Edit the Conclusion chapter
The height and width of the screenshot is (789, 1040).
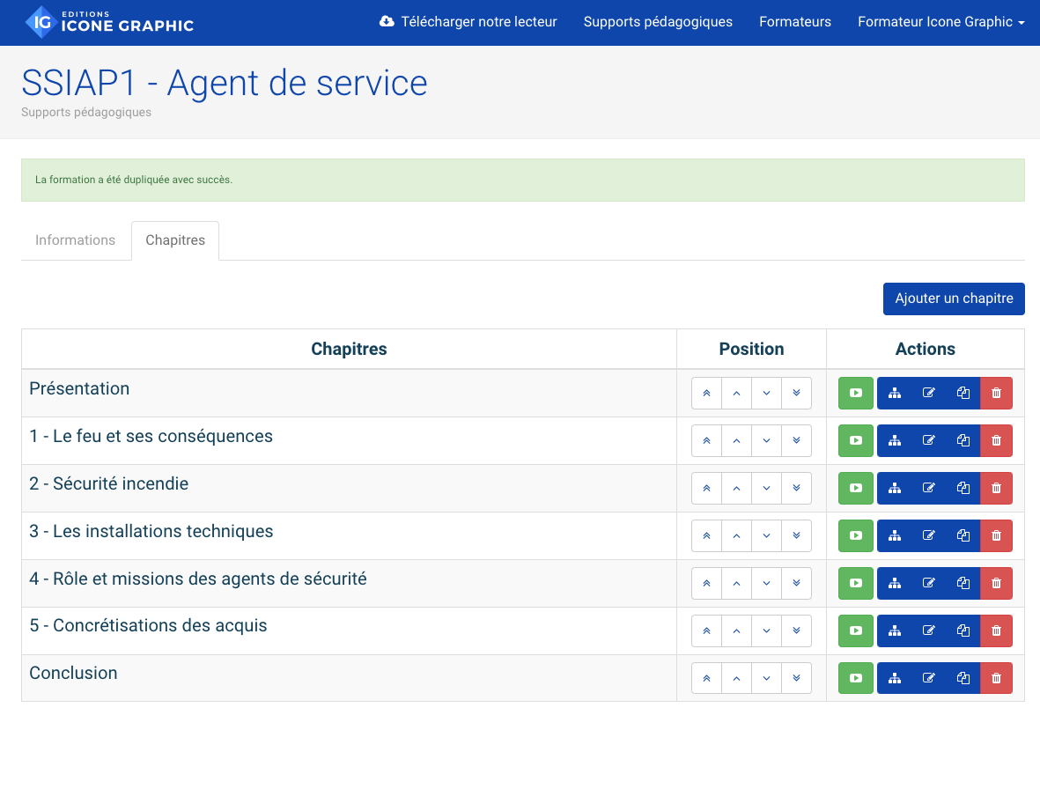[x=928, y=678]
